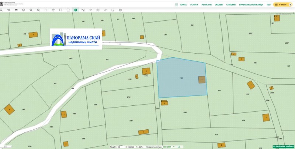Select parcel 1190 label on map
295x149 pixels.
tap(131, 121)
